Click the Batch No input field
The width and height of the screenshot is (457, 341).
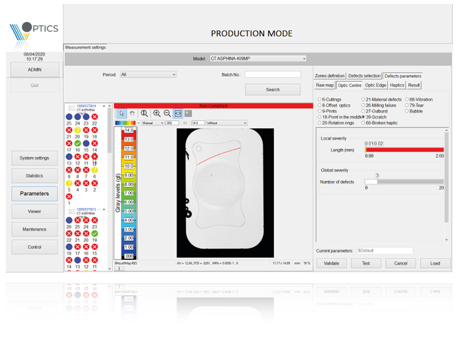tap(273, 75)
